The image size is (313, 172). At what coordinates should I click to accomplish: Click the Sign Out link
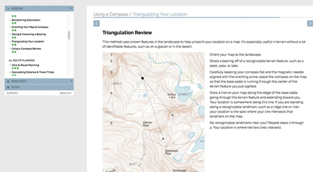click(x=65, y=93)
